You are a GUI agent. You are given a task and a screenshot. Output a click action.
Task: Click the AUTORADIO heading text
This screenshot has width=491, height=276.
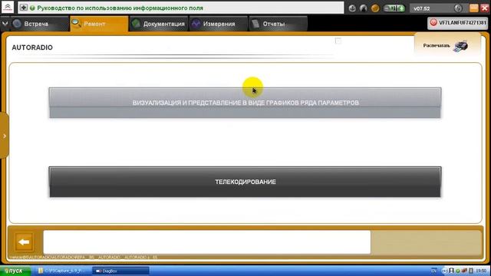pos(32,48)
